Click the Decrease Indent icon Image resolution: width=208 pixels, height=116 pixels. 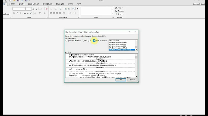(x=66, y=9)
